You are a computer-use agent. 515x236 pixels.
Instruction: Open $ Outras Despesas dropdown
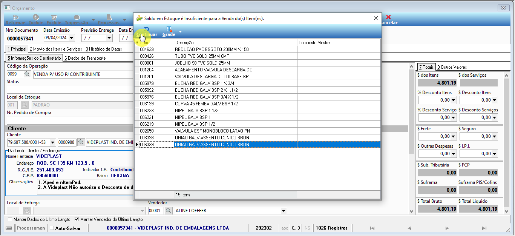[x=454, y=154]
